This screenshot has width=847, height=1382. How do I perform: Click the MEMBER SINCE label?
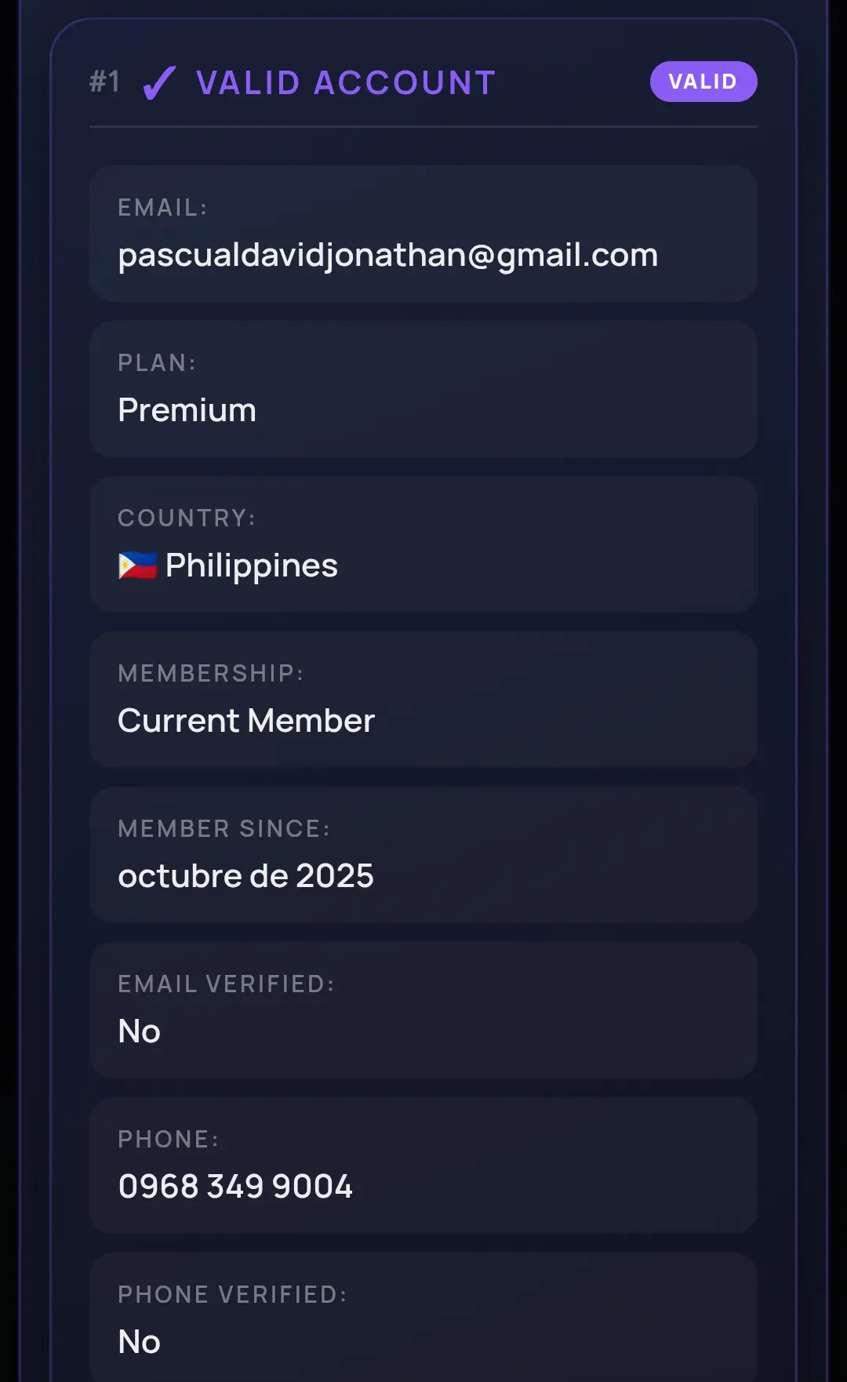[x=224, y=829]
